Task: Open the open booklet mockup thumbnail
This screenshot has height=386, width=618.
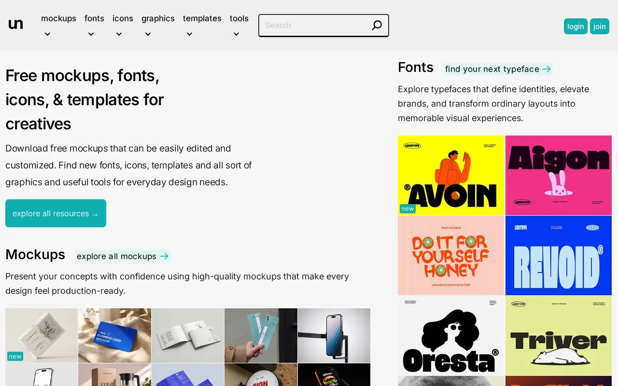Action: [x=188, y=335]
